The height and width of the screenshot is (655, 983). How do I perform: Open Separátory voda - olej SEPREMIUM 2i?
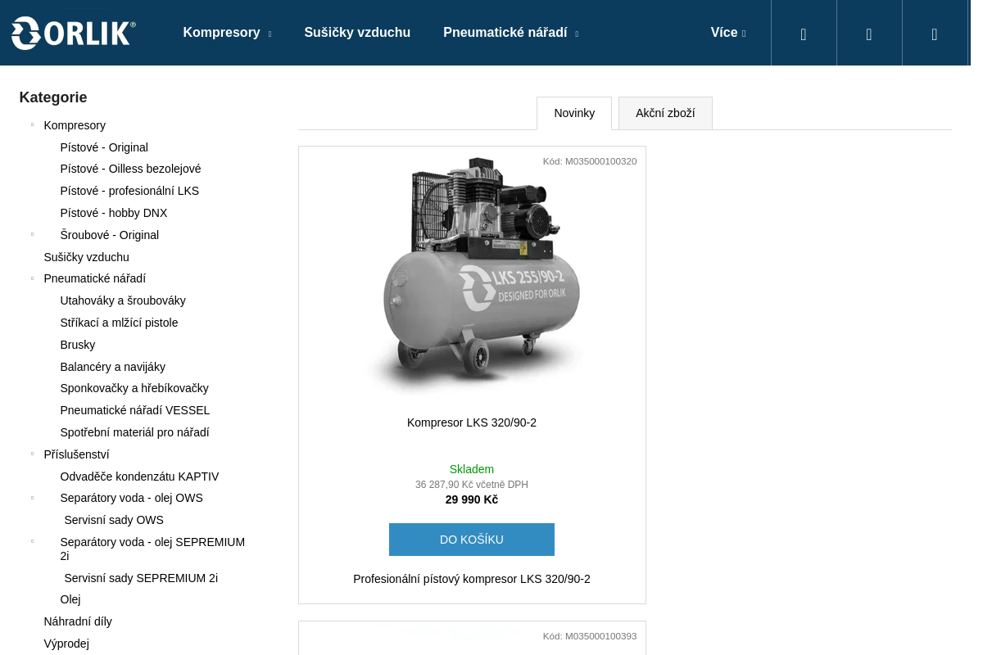[152, 549]
